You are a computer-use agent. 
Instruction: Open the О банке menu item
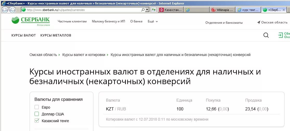136,21
